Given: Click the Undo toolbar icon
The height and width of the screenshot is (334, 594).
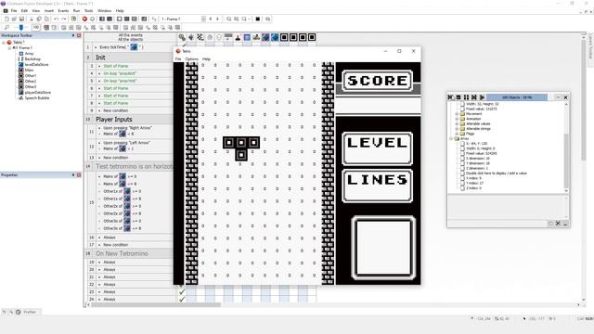Looking at the screenshot, I should click(56, 19).
